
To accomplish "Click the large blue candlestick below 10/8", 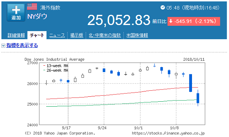I will pos(190,83).
